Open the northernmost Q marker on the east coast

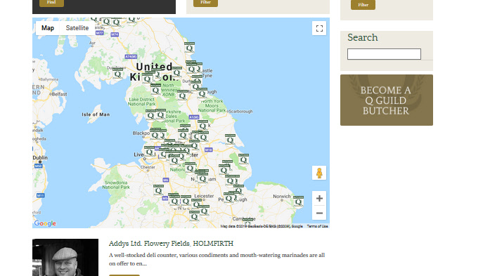(189, 48)
